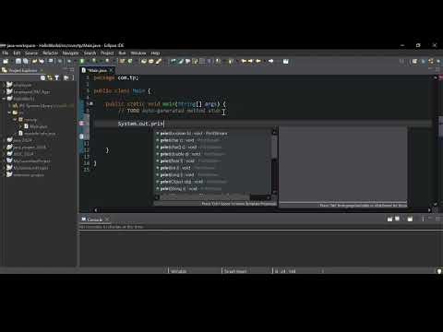Click editor horizontal scrollbar left arrow

tap(96, 210)
